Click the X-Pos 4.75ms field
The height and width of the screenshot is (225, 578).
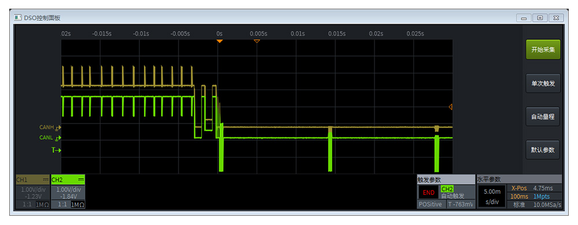(x=535, y=188)
